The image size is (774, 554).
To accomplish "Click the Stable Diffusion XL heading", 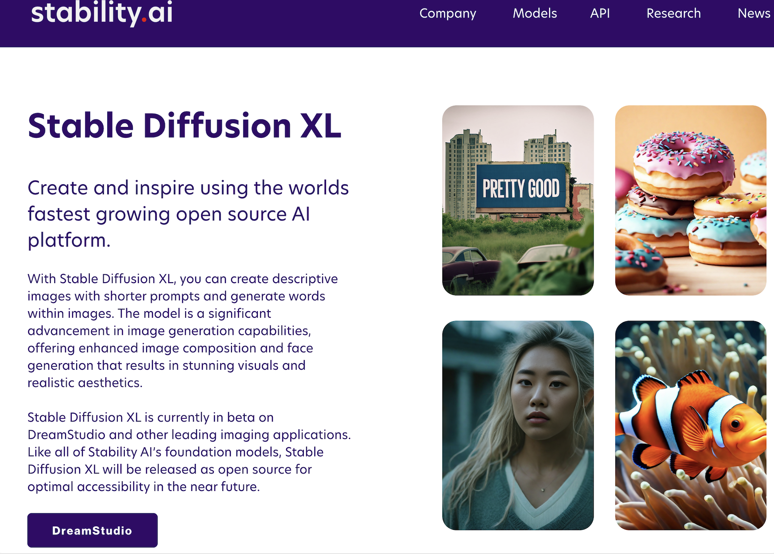I will [184, 126].
